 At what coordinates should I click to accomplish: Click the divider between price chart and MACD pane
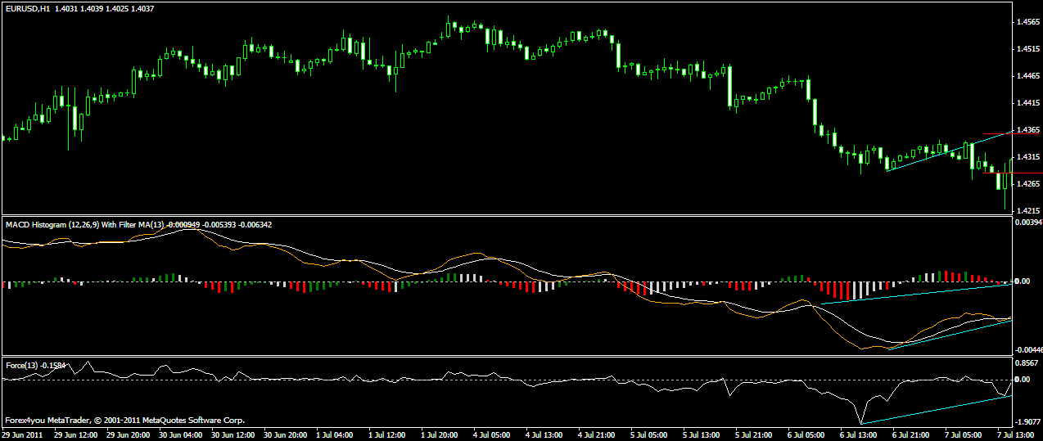coord(506,215)
